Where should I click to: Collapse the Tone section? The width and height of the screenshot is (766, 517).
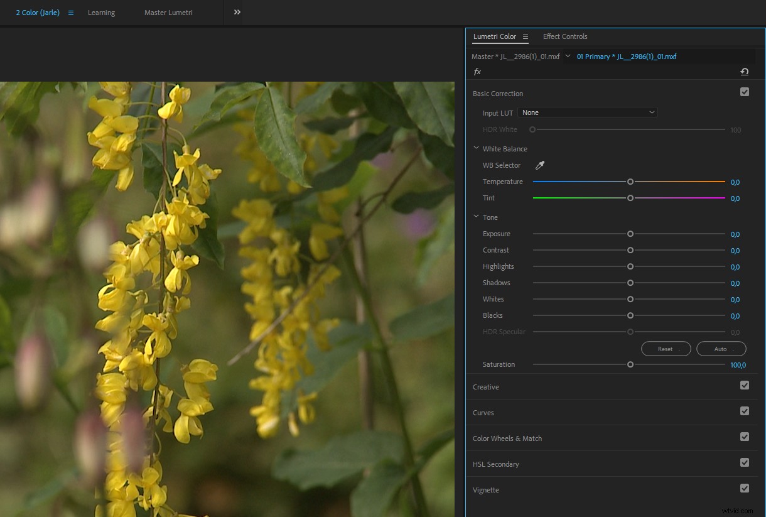coord(476,217)
